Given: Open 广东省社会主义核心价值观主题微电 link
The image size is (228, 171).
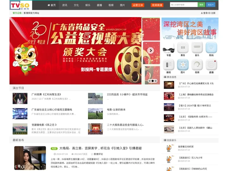Looking at the screenshot, I should [52, 110].
